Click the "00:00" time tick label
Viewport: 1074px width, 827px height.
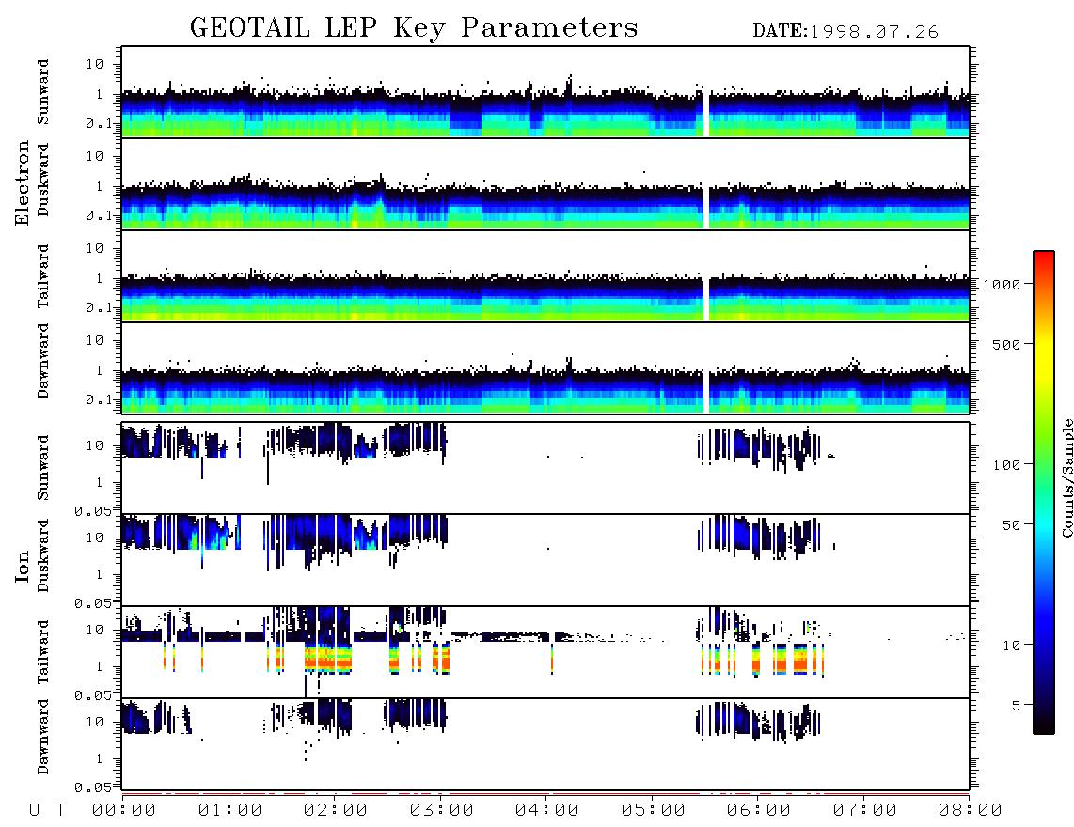[124, 811]
